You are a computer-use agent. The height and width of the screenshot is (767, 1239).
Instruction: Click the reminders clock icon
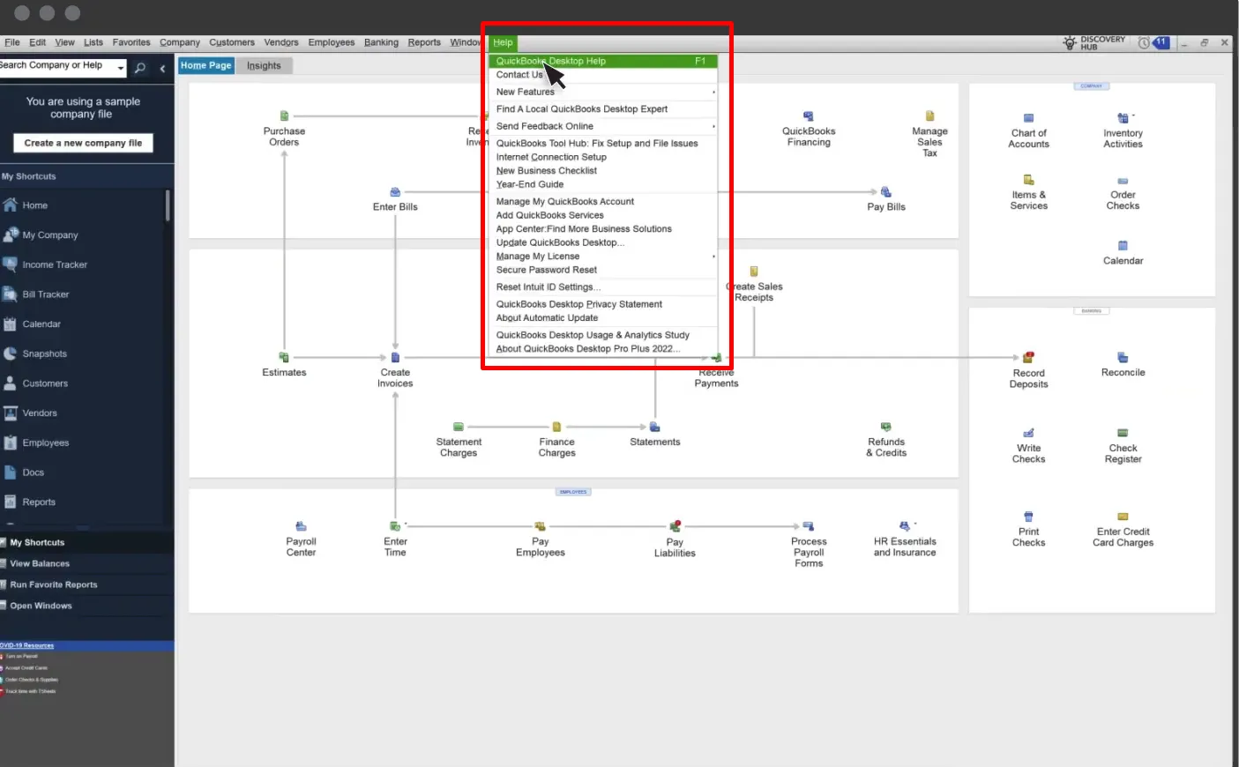1144,42
